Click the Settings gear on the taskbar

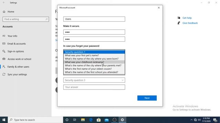[122, 120]
